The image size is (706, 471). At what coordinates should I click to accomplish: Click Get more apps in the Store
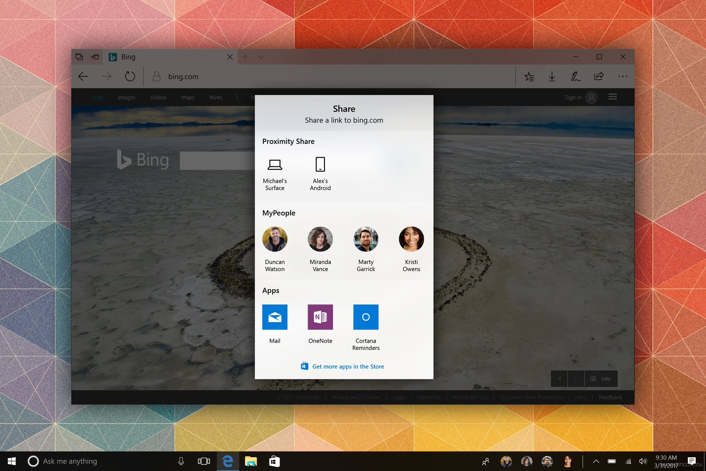[x=342, y=366]
